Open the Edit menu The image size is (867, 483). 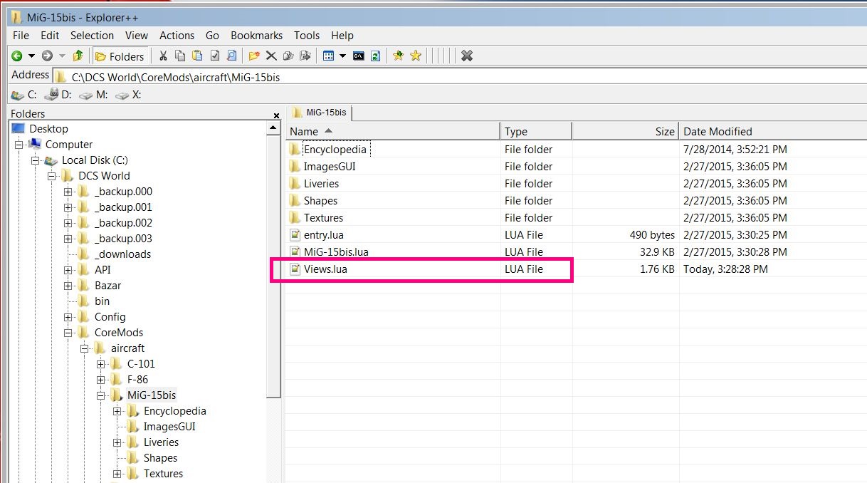point(50,35)
